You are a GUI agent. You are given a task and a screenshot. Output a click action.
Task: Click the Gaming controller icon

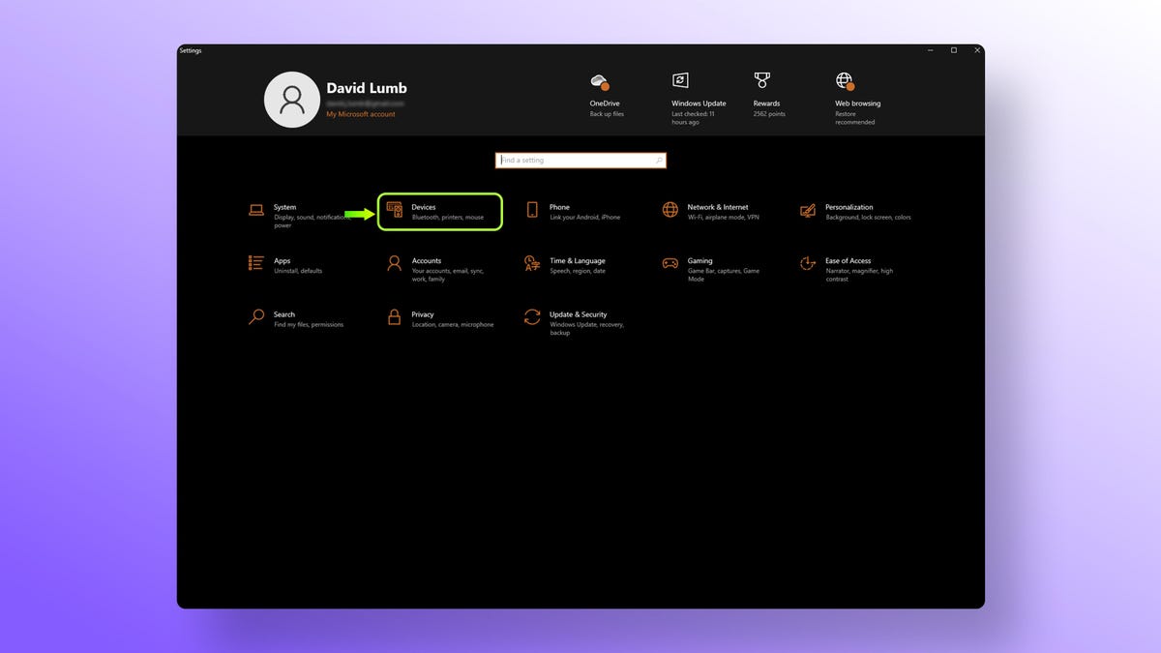tap(670, 263)
